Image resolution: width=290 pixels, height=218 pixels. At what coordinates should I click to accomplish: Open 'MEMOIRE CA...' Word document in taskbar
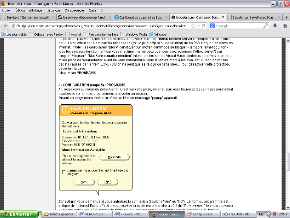94,214
